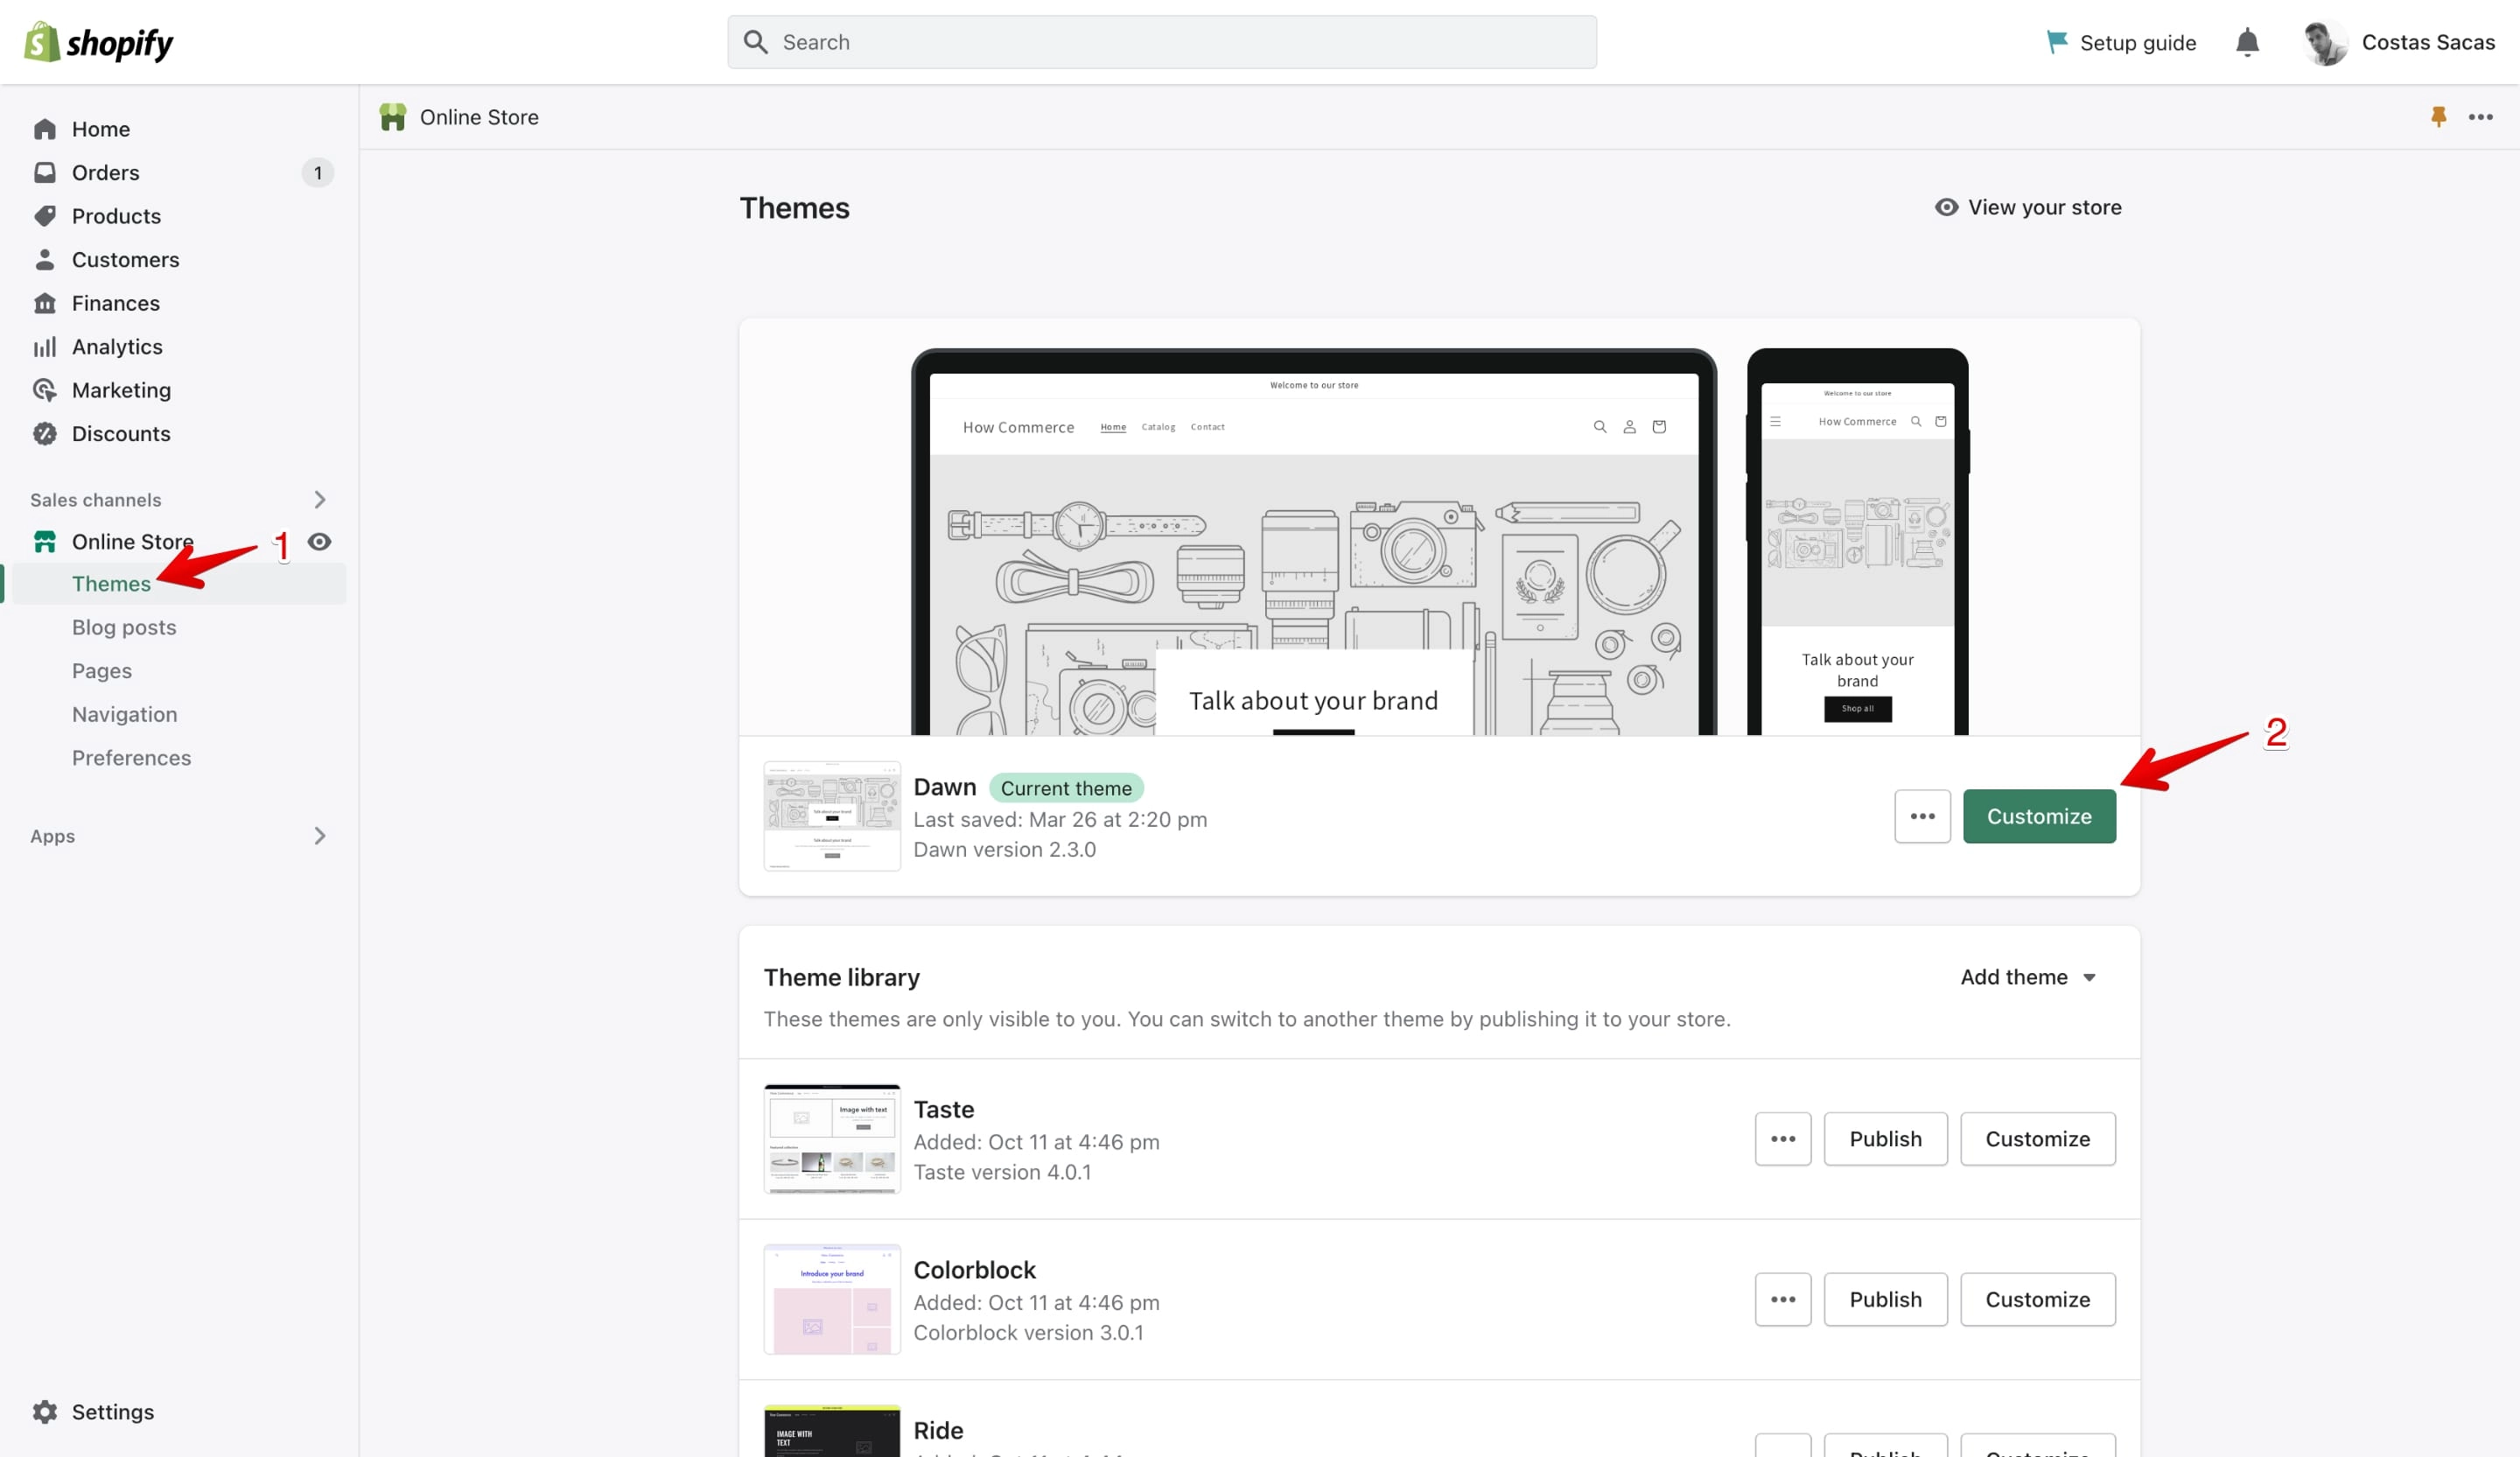
Task: Open Discounts page
Action: 121,433
